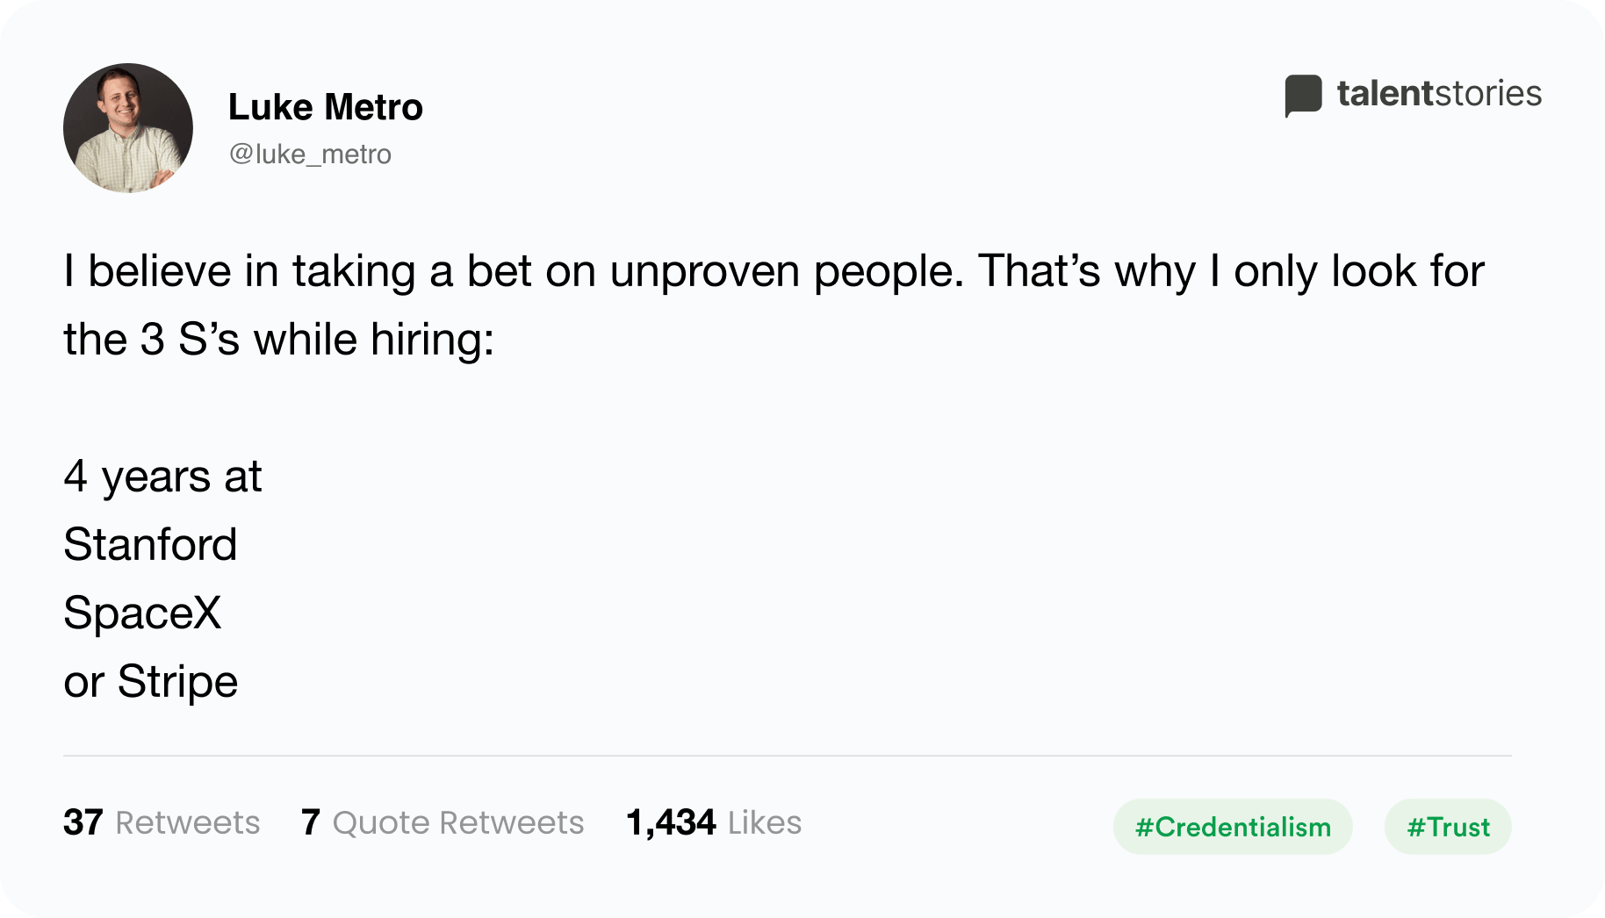Click the word Stanford in the tweet
Screen dimensions: 1605x918
(150, 544)
